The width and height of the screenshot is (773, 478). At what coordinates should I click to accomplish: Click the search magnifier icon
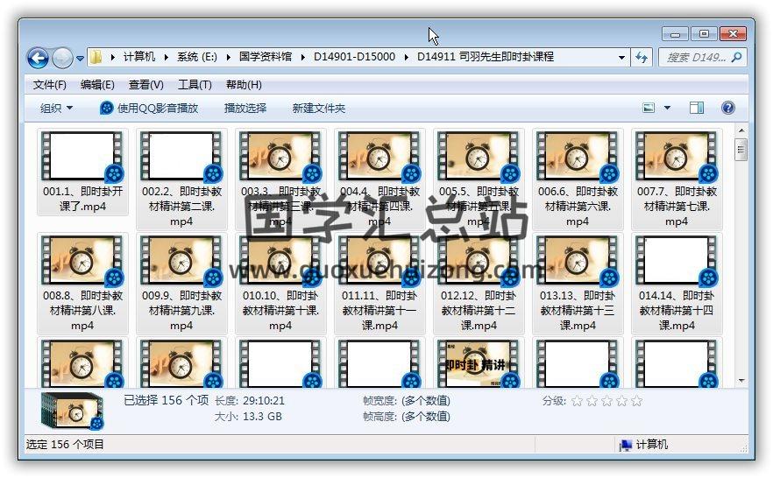(x=736, y=58)
